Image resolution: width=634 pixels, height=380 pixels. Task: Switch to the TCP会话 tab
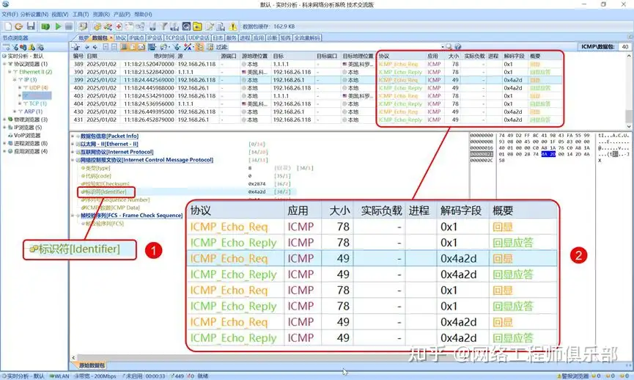(x=175, y=37)
